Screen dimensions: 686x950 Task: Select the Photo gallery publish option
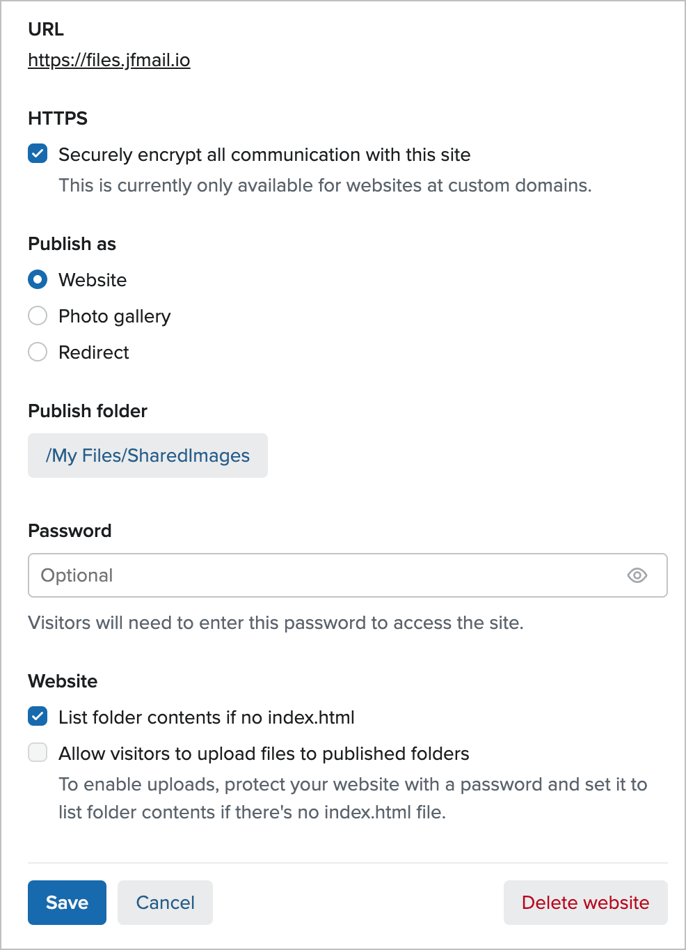[38, 316]
